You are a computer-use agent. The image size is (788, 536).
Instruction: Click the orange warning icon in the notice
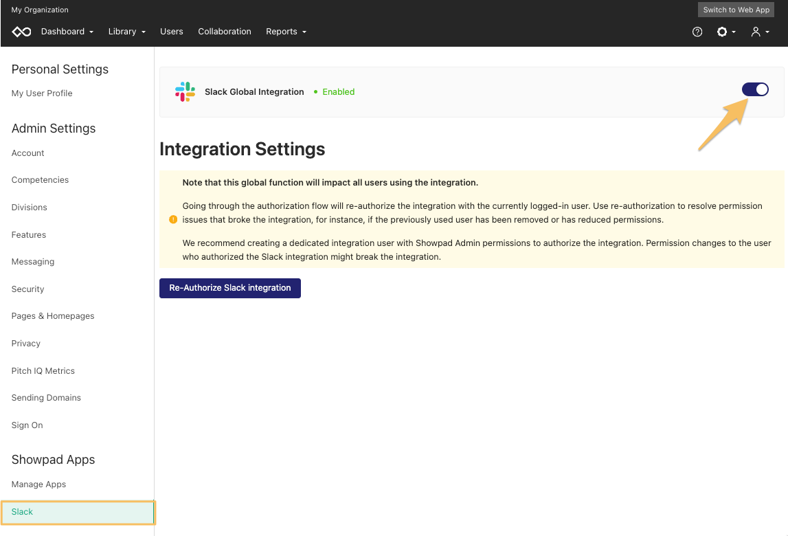coord(173,219)
